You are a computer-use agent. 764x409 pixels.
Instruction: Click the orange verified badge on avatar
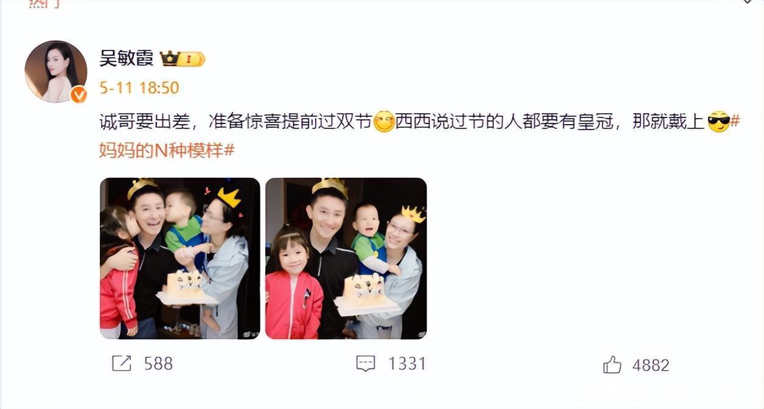(78, 94)
